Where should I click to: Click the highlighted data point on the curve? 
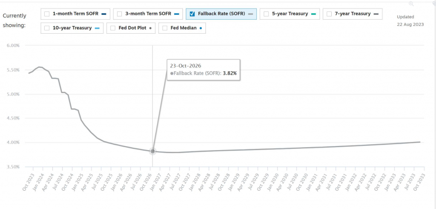pos(153,151)
